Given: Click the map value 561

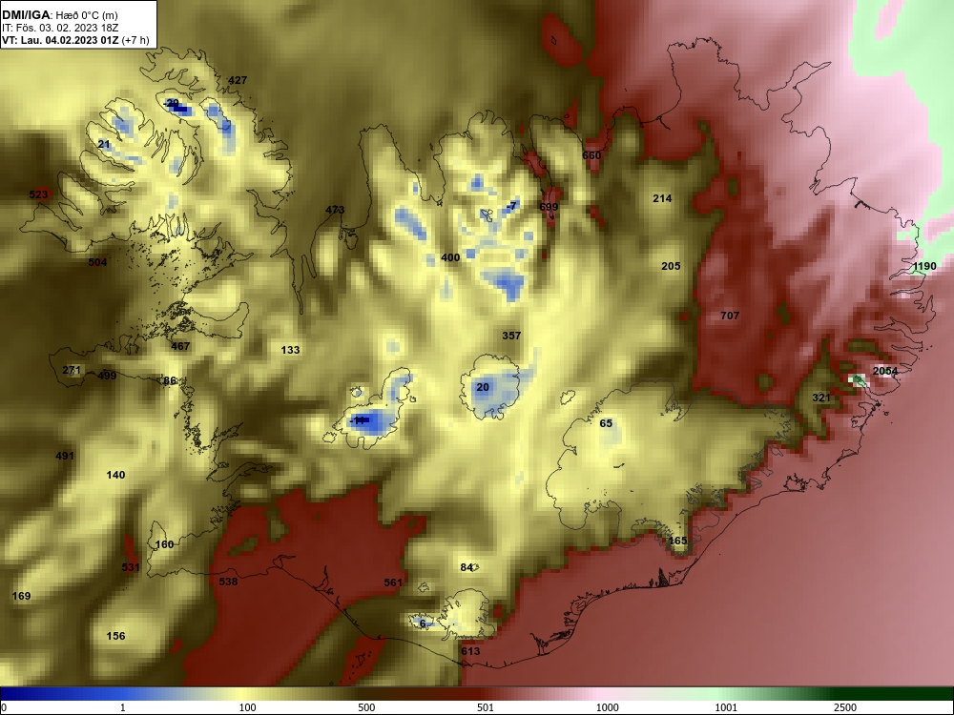Looking at the screenshot, I should click(393, 582).
